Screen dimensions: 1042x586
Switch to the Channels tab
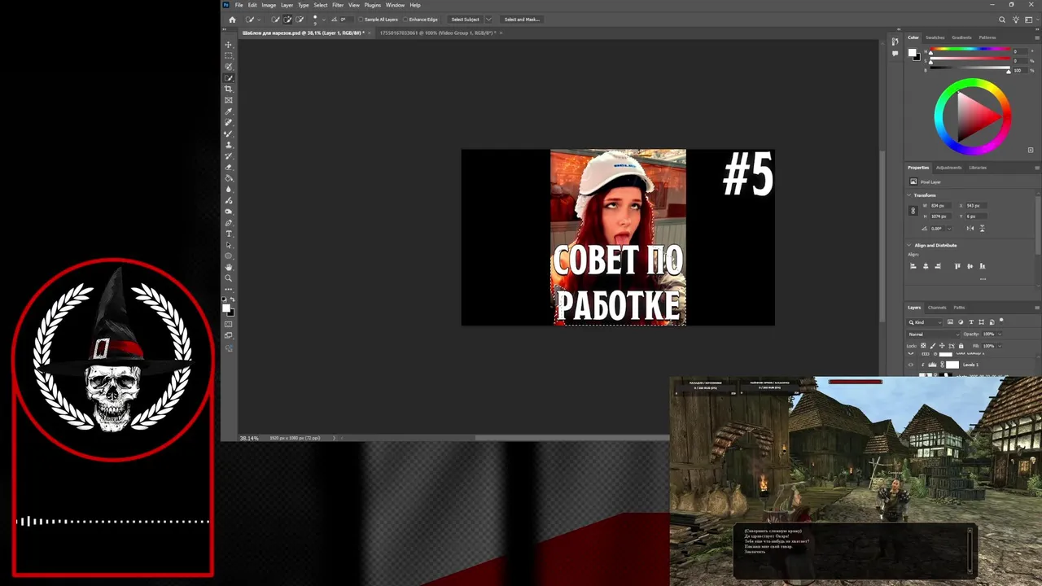937,308
